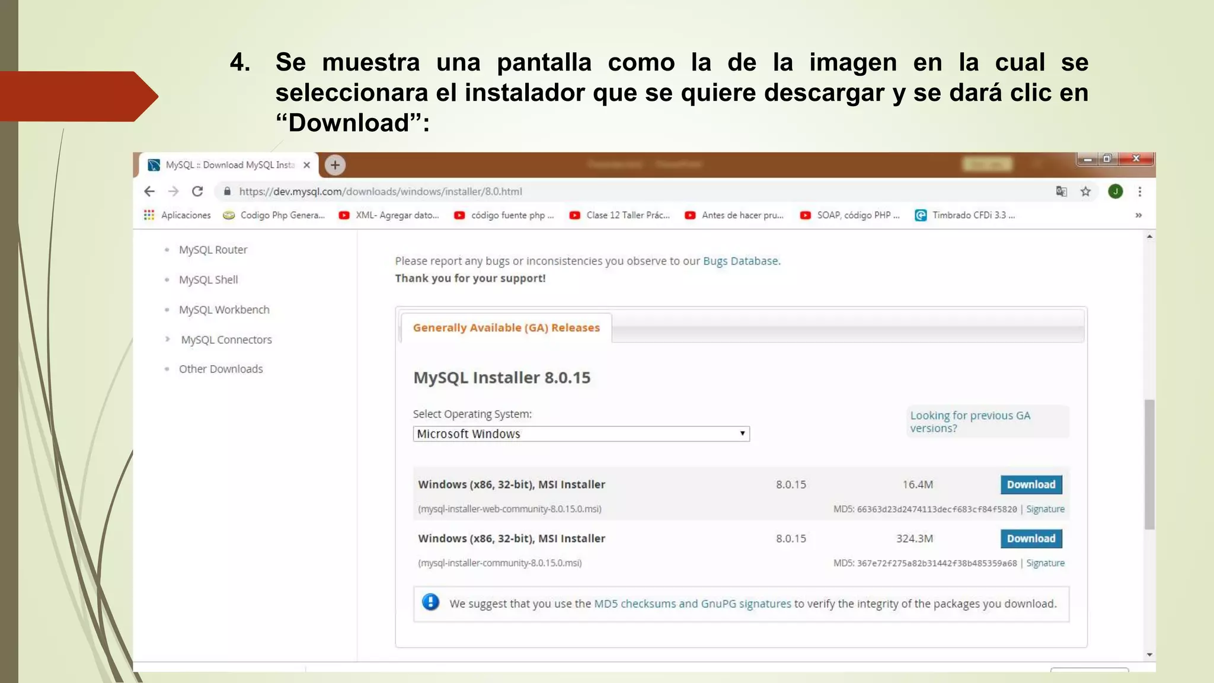Image resolution: width=1214 pixels, height=683 pixels.
Task: Open Select Operating System dropdown
Action: tap(581, 434)
